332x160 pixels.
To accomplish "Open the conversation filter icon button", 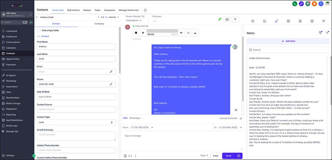I will [x=235, y=19].
